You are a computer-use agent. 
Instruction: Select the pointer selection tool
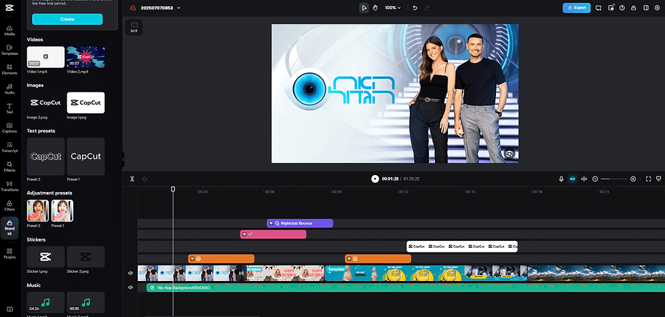coord(364,7)
